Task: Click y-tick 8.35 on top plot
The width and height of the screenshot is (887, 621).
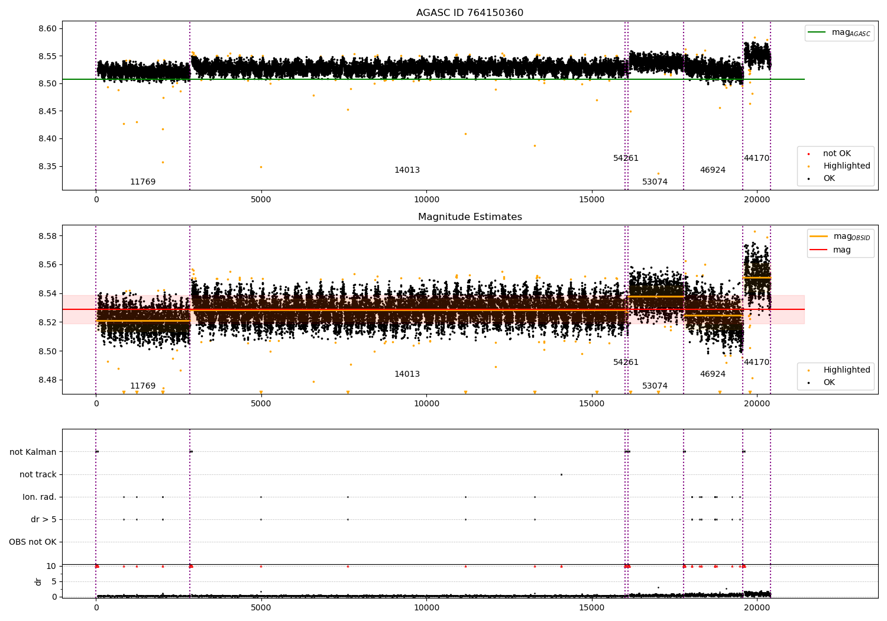Action: click(x=47, y=167)
